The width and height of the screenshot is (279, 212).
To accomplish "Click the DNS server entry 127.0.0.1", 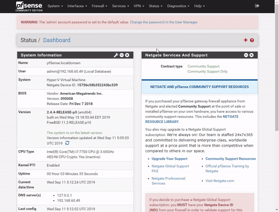I will click(x=65, y=195).
